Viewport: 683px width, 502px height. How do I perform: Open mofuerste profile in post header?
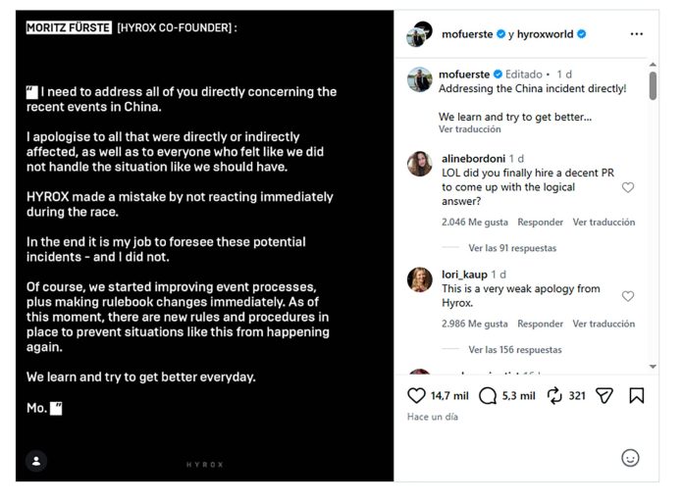(x=467, y=34)
